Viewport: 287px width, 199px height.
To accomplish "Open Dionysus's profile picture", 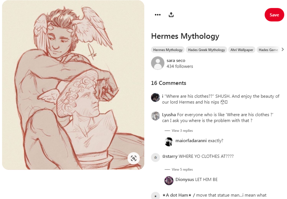I will (x=169, y=181).
